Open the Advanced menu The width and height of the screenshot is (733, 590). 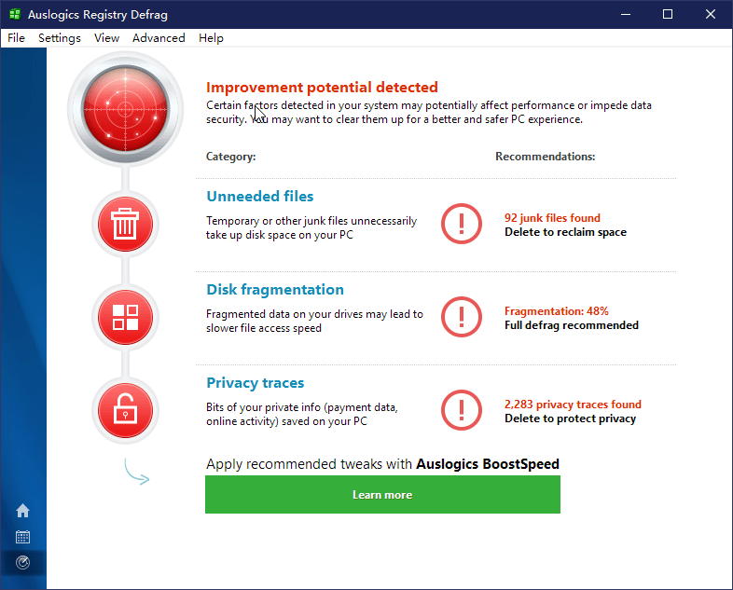pos(159,38)
